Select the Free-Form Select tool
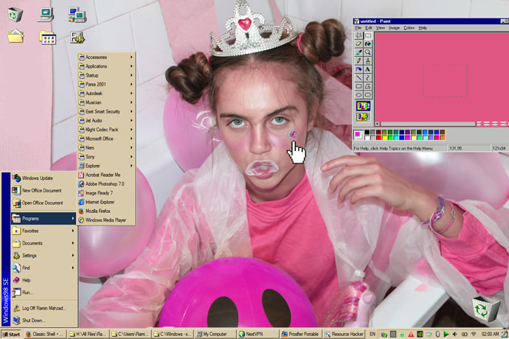Image resolution: width=509 pixels, height=339 pixels. (x=359, y=35)
